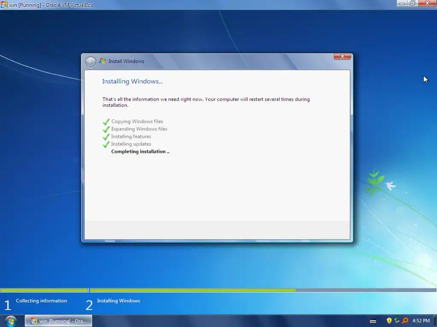This screenshot has height=327, width=437.
Task: Click the 'Installing features' step
Action: pos(131,137)
